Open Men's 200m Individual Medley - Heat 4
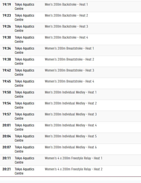The width and height of the screenshot is (141, 183). tap(71, 125)
